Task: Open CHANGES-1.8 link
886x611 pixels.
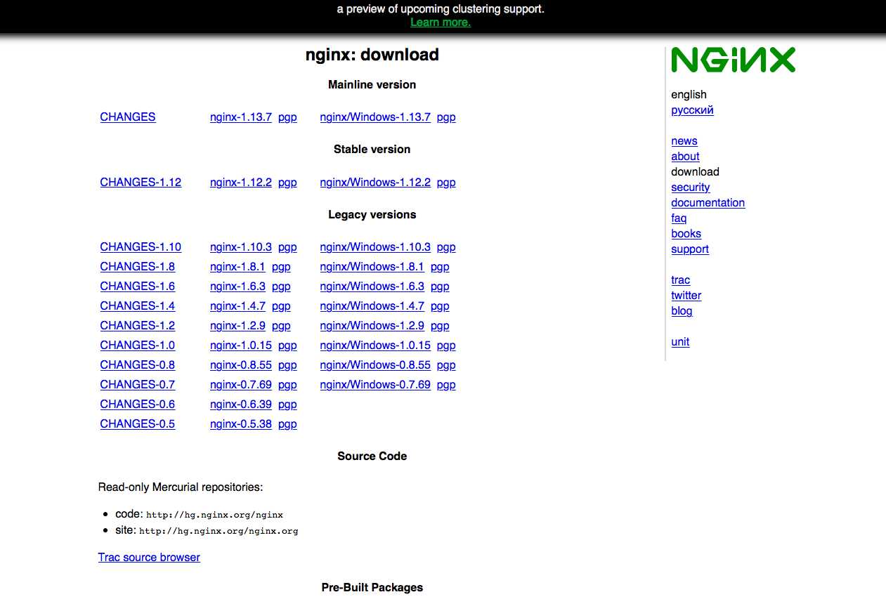Action: pyautogui.click(x=138, y=267)
